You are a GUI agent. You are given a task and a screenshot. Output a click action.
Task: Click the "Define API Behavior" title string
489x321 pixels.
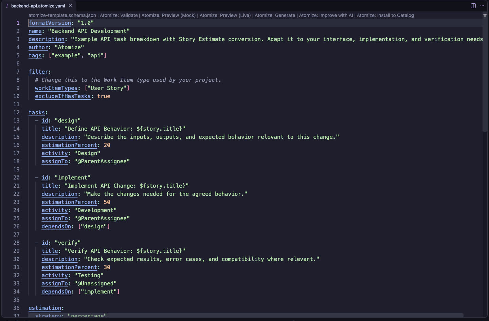(125, 129)
